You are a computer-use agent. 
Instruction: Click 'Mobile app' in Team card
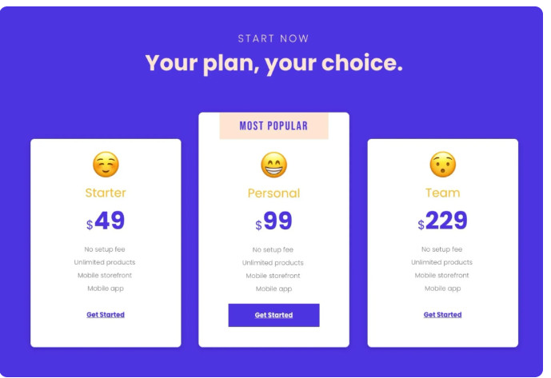[441, 288]
